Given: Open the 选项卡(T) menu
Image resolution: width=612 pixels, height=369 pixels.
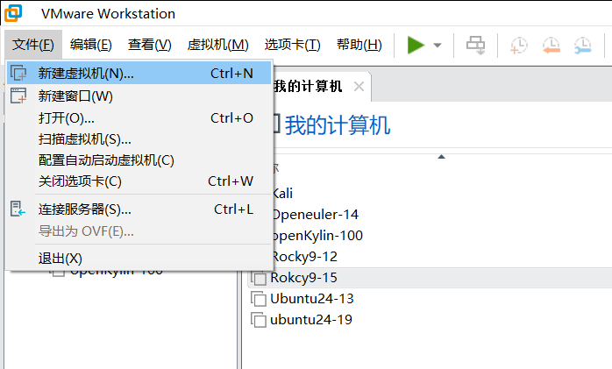Looking at the screenshot, I should 292,45.
